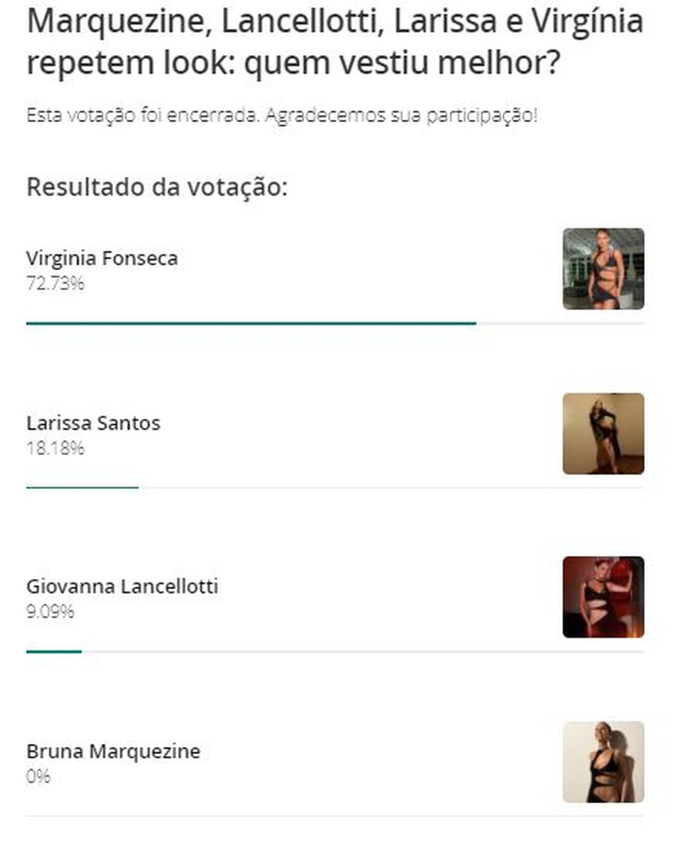
Task: Click the 72.73% vote percentage
Action: (55, 283)
